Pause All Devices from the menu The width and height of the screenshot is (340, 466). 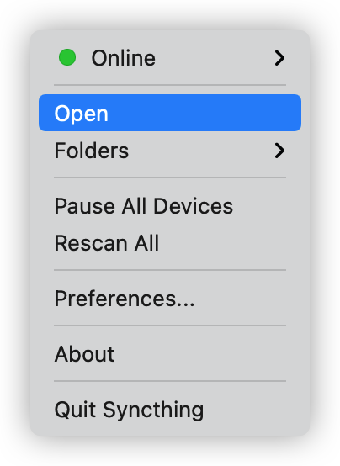[170, 206]
